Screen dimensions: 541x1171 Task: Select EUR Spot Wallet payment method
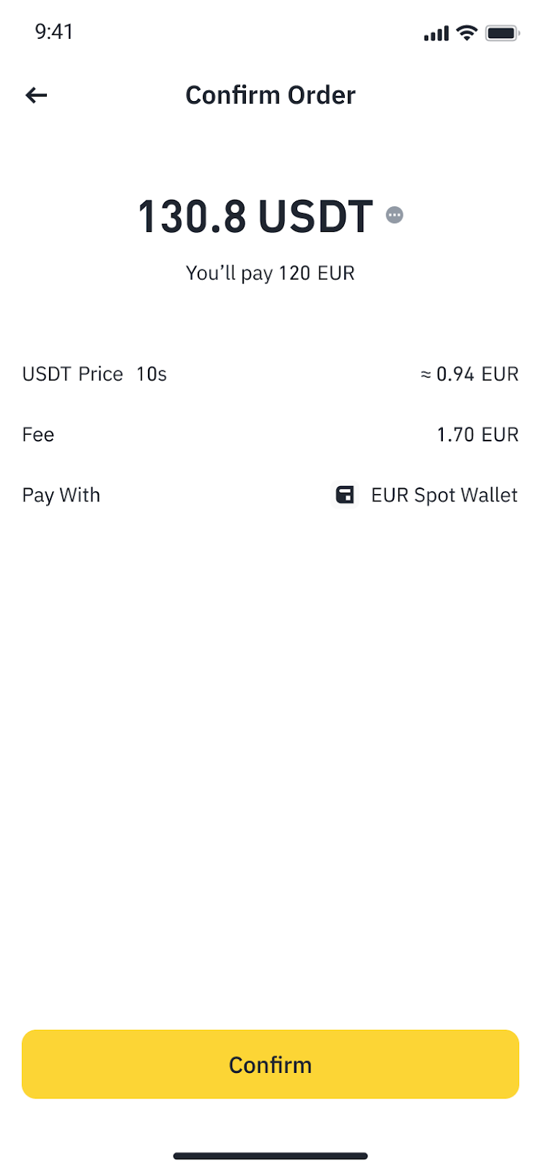pyautogui.click(x=444, y=495)
